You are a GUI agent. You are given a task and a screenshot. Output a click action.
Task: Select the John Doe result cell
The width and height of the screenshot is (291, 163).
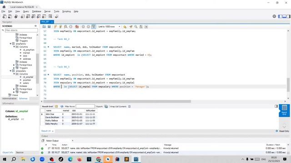click(50, 114)
